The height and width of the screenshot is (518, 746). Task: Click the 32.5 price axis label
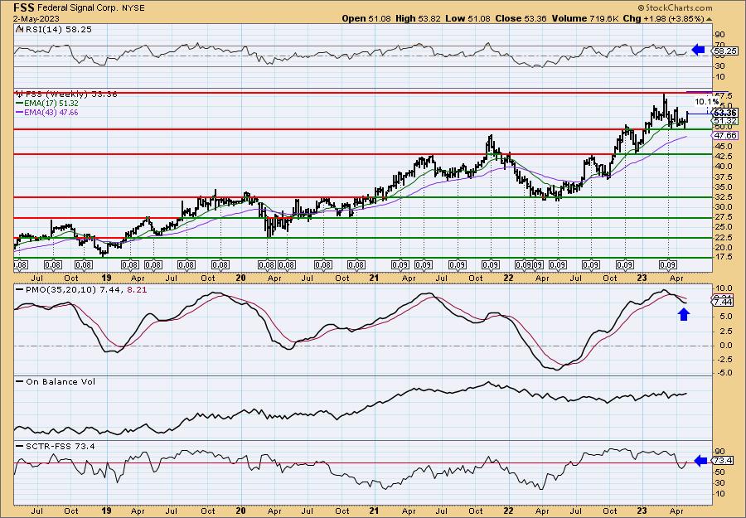point(722,197)
